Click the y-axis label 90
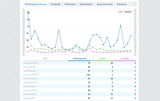The height and width of the screenshot is (101, 160). point(28,33)
